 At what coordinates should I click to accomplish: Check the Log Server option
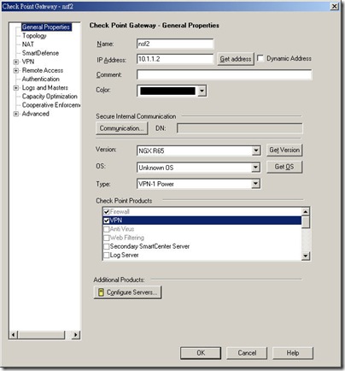tap(107, 255)
